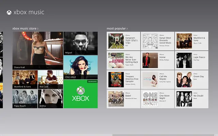The width and height of the screenshot is (218, 136).
Task: Open the xbox music store section header
Action: coord(25,29)
